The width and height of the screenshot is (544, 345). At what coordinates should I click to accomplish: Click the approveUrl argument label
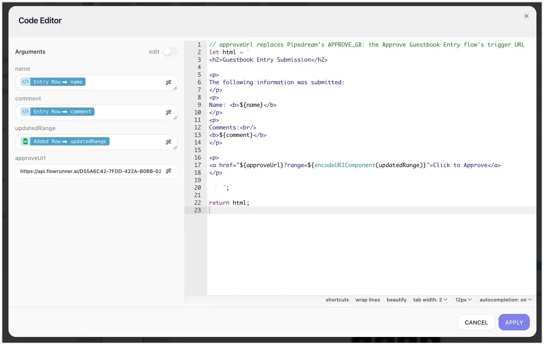tap(30, 158)
